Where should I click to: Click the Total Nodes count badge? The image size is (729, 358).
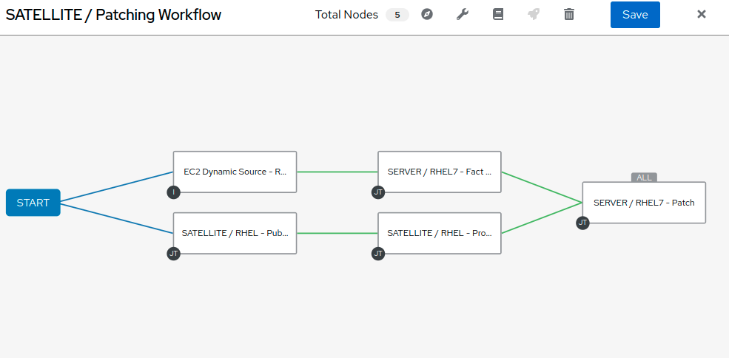pos(397,15)
